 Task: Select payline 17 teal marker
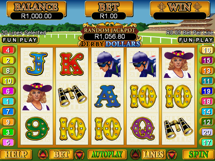pyautogui.click(x=207, y=142)
